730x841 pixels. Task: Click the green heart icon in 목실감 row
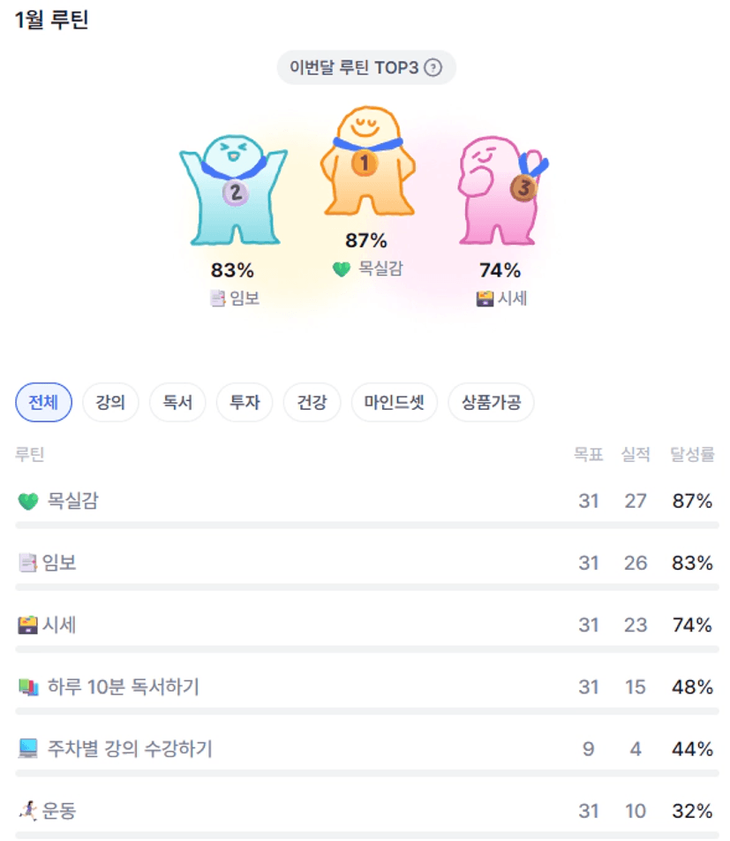click(x=28, y=502)
